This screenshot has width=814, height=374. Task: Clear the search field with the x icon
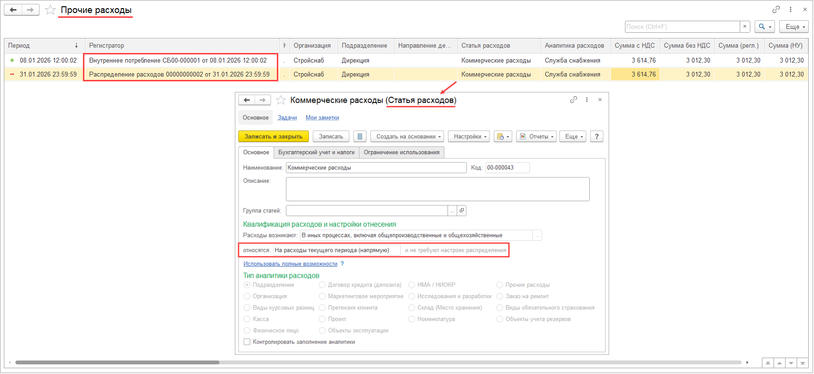pyautogui.click(x=745, y=27)
